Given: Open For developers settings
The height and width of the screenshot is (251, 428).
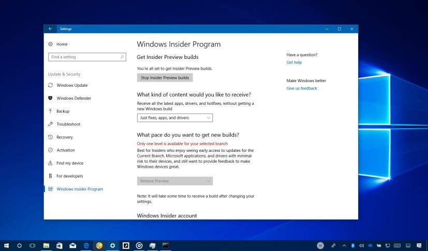Looking at the screenshot, I should click(x=69, y=176).
